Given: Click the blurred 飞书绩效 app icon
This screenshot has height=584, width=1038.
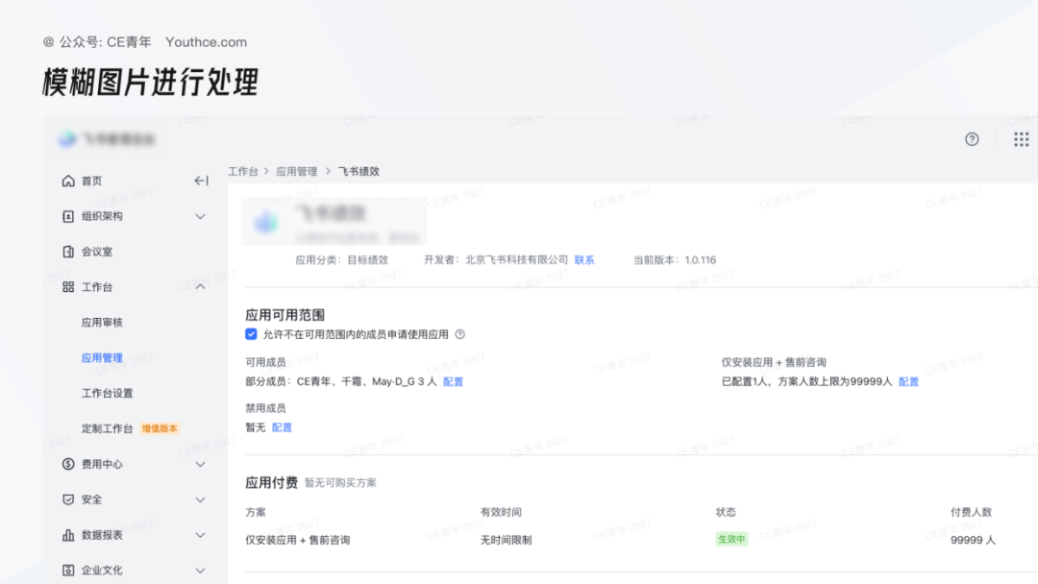Looking at the screenshot, I should click(266, 222).
